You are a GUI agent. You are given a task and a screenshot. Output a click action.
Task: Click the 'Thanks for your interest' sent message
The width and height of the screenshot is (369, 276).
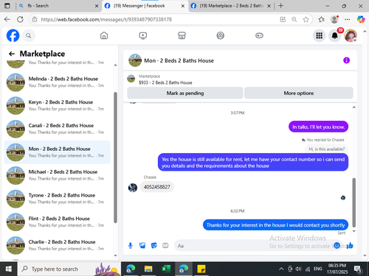click(275, 225)
